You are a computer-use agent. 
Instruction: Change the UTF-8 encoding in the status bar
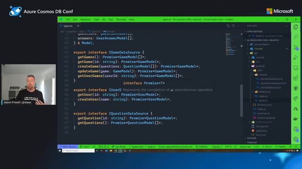[x=228, y=146]
